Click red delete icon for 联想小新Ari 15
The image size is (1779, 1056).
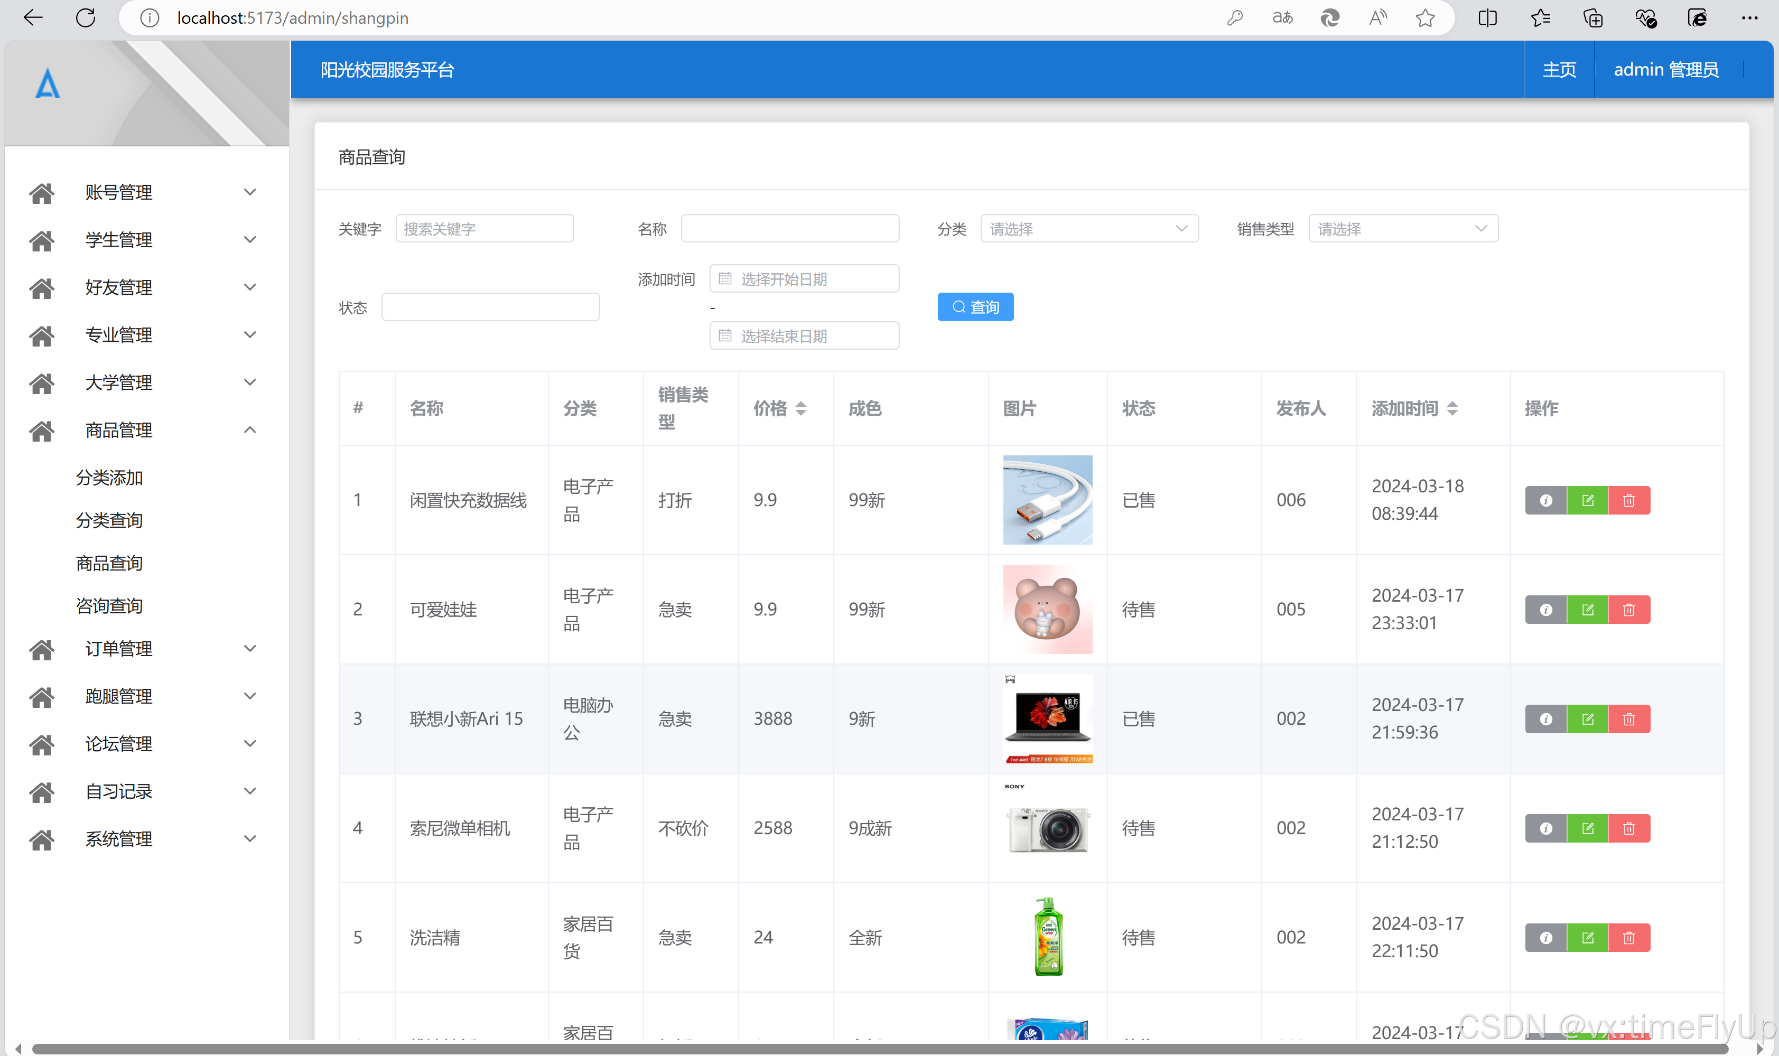coord(1628,719)
